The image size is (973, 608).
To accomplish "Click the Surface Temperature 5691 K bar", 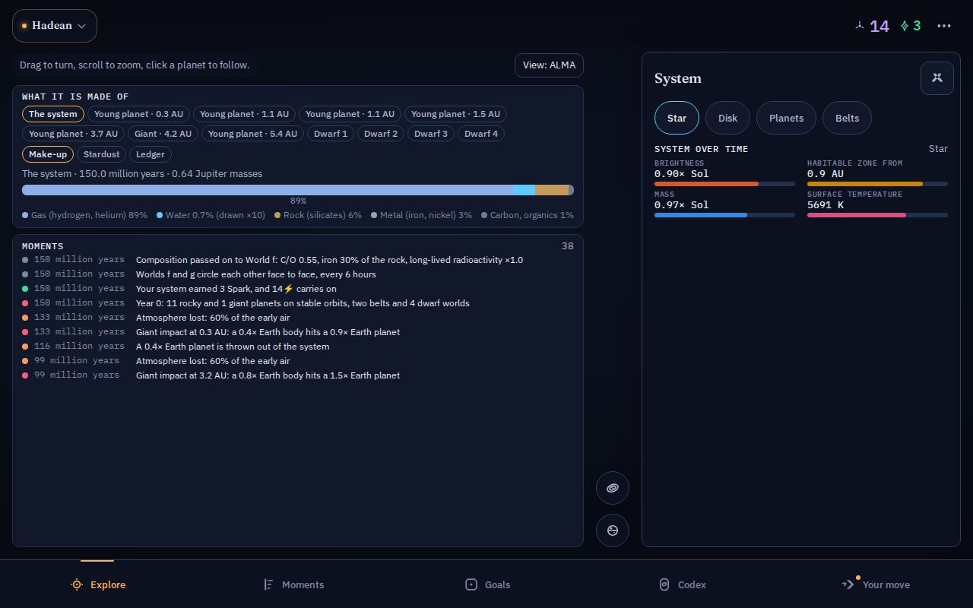I will 877,215.
